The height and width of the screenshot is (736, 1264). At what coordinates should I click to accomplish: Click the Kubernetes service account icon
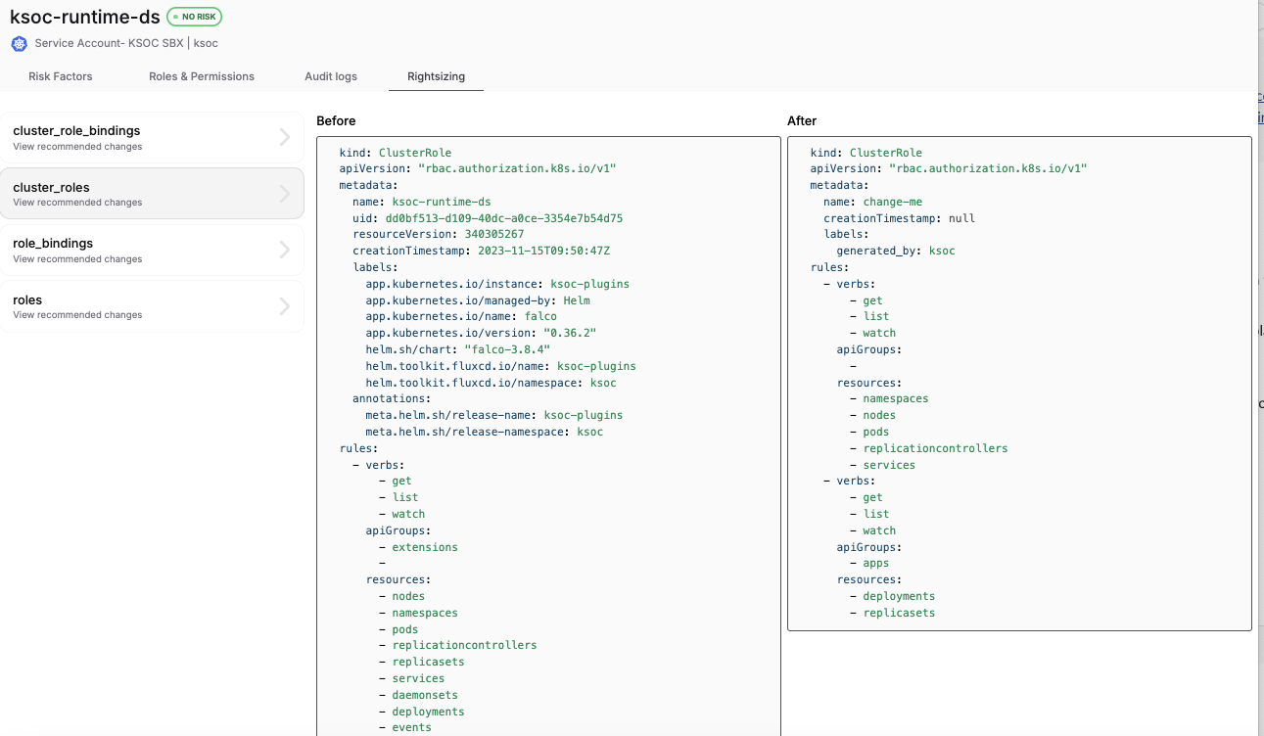pyautogui.click(x=19, y=43)
